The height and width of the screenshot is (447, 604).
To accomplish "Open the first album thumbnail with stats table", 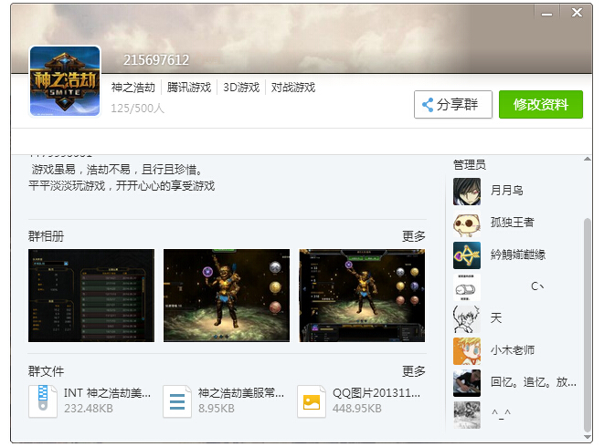I will click(x=91, y=296).
